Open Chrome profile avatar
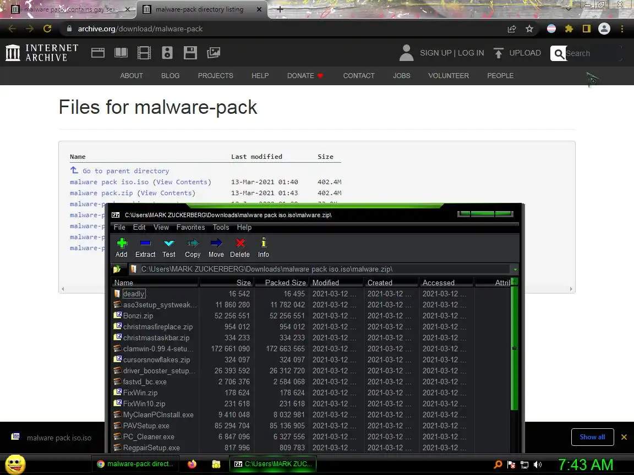This screenshot has height=475, width=634. pyautogui.click(x=604, y=29)
